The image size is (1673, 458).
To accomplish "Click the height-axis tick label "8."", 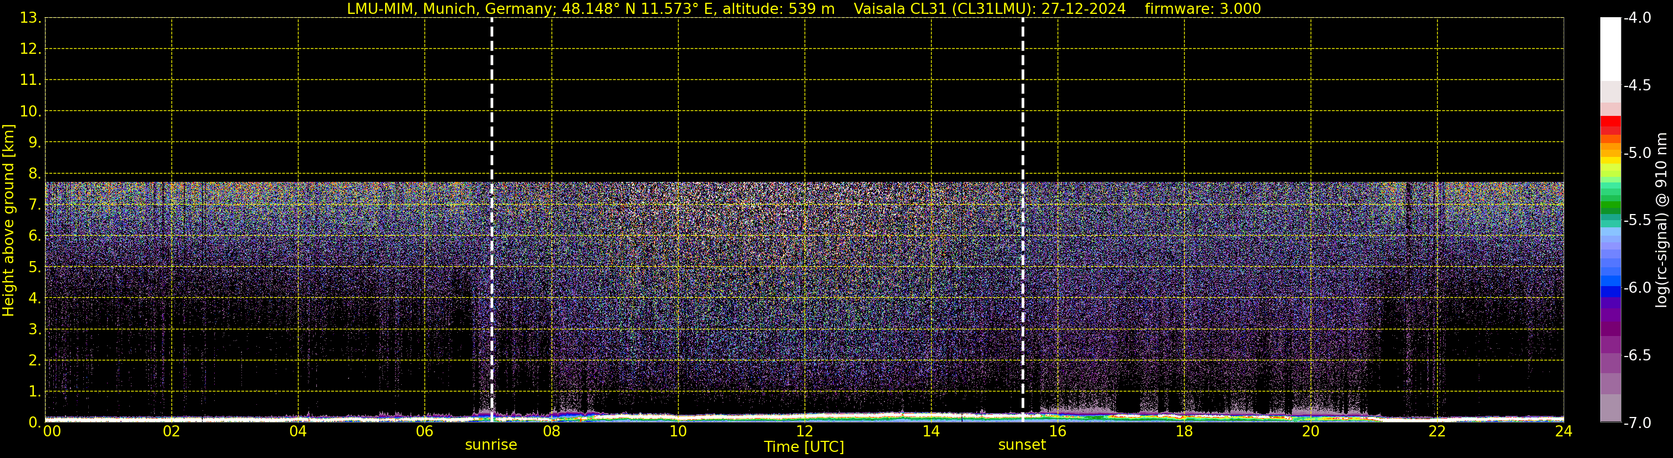I will (34, 173).
